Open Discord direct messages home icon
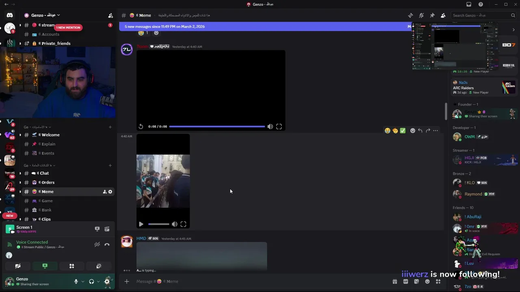The image size is (520, 292). 10,15
